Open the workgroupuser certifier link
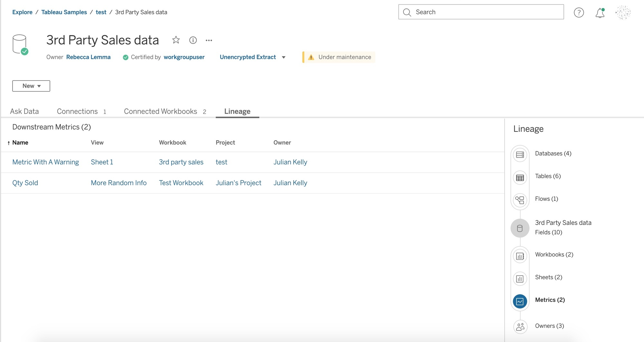The image size is (644, 342). tap(184, 57)
